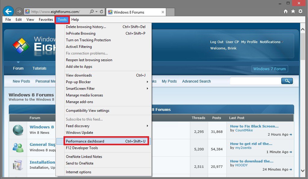Open the User CP link
Screen dimensions: 308x179
[232, 42]
